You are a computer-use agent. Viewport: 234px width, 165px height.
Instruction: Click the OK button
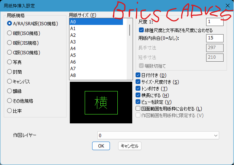coord(101,146)
